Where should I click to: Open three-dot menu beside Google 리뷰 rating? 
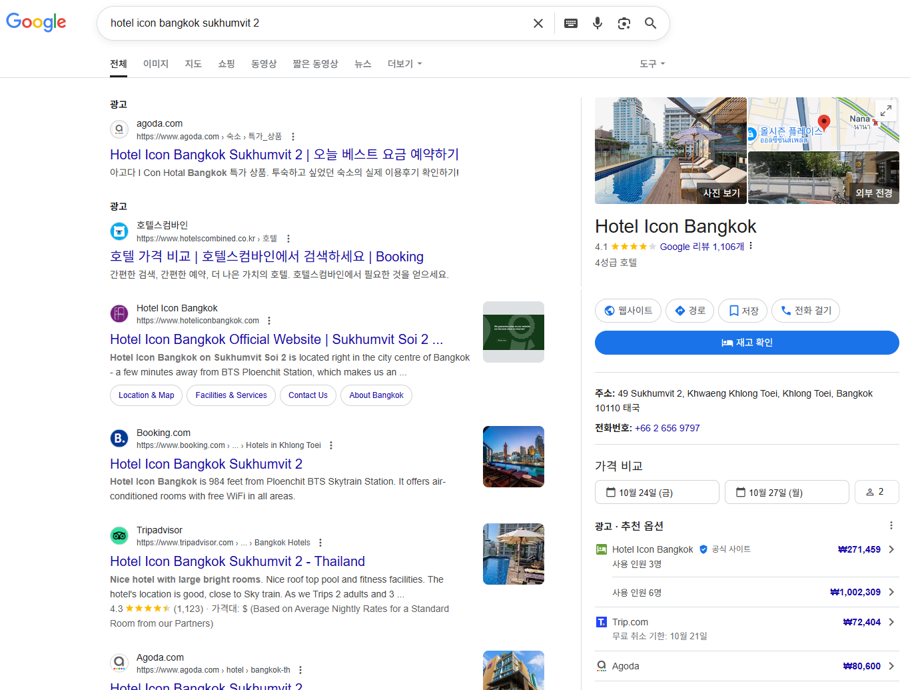(x=750, y=246)
